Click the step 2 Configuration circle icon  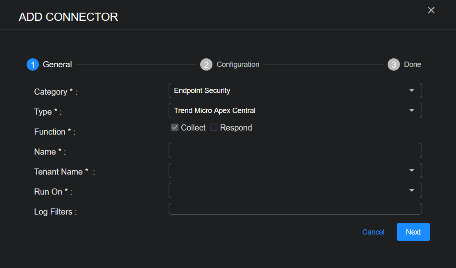(x=206, y=64)
